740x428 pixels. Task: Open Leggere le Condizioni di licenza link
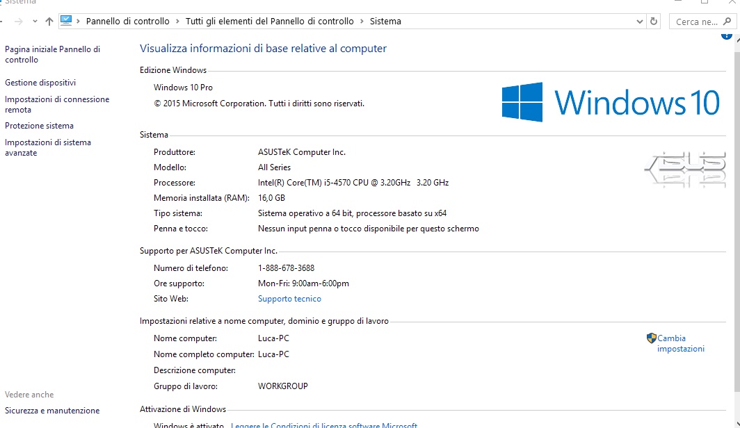[x=324, y=425]
